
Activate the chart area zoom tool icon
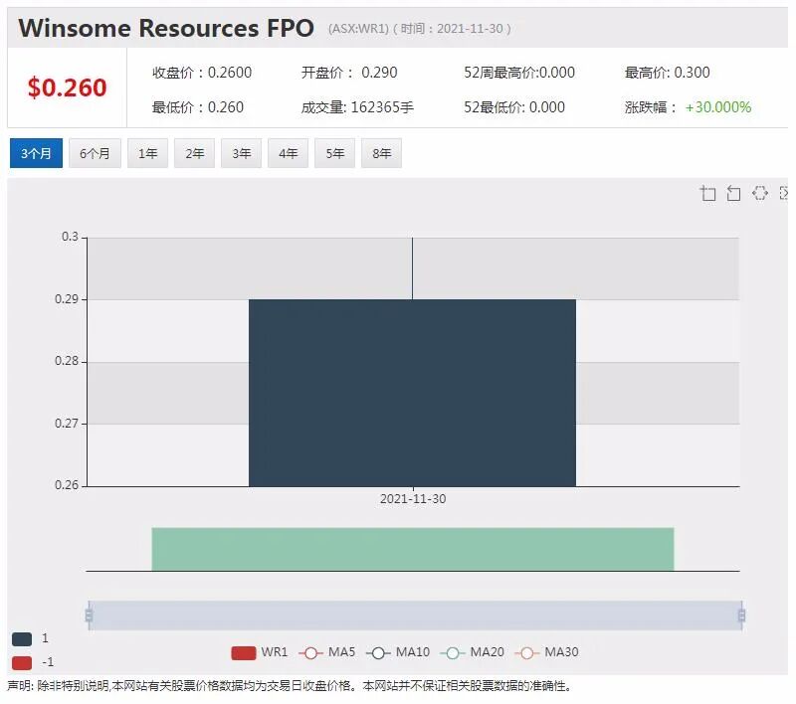(707, 193)
